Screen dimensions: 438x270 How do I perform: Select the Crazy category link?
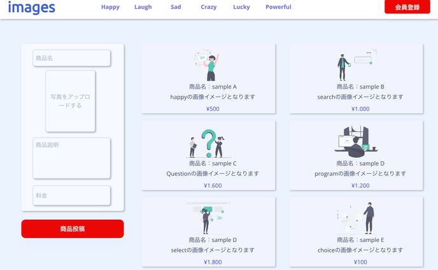(x=208, y=7)
